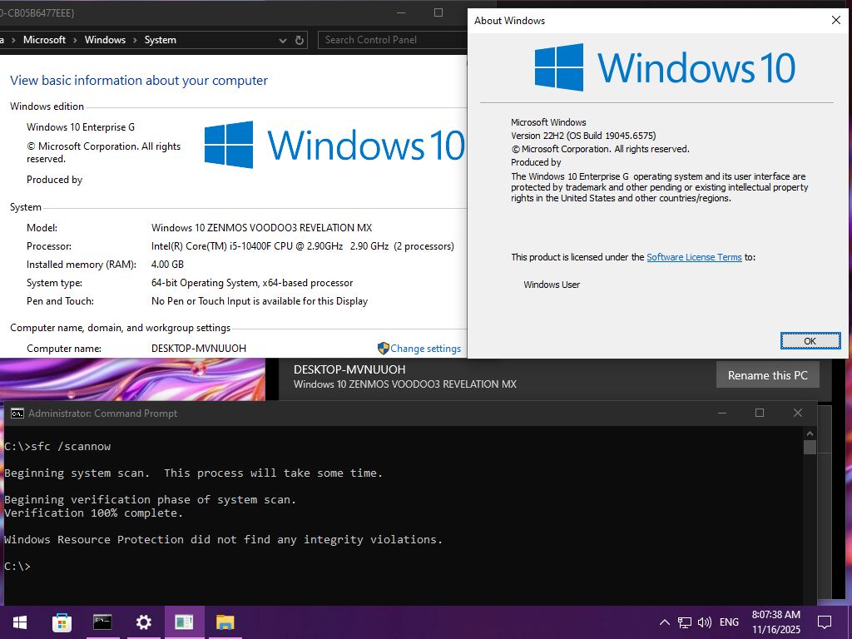852x639 pixels.
Task: Maximize the Command Prompt window
Action: coord(760,414)
